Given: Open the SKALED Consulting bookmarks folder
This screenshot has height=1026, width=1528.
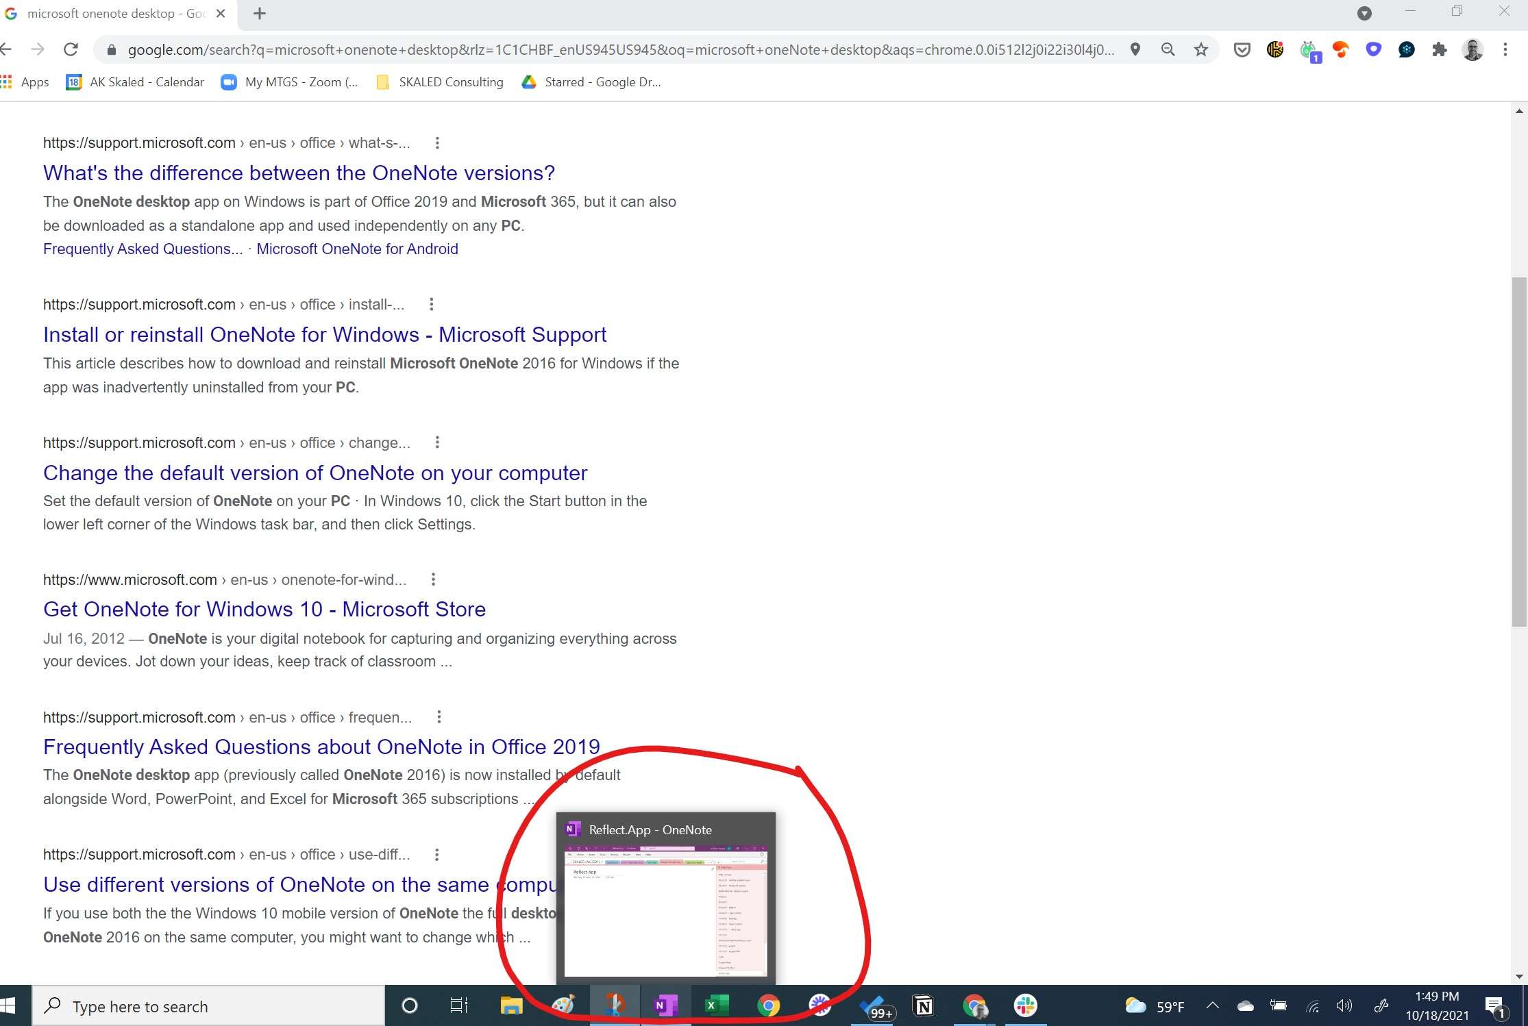Looking at the screenshot, I should click(x=440, y=82).
